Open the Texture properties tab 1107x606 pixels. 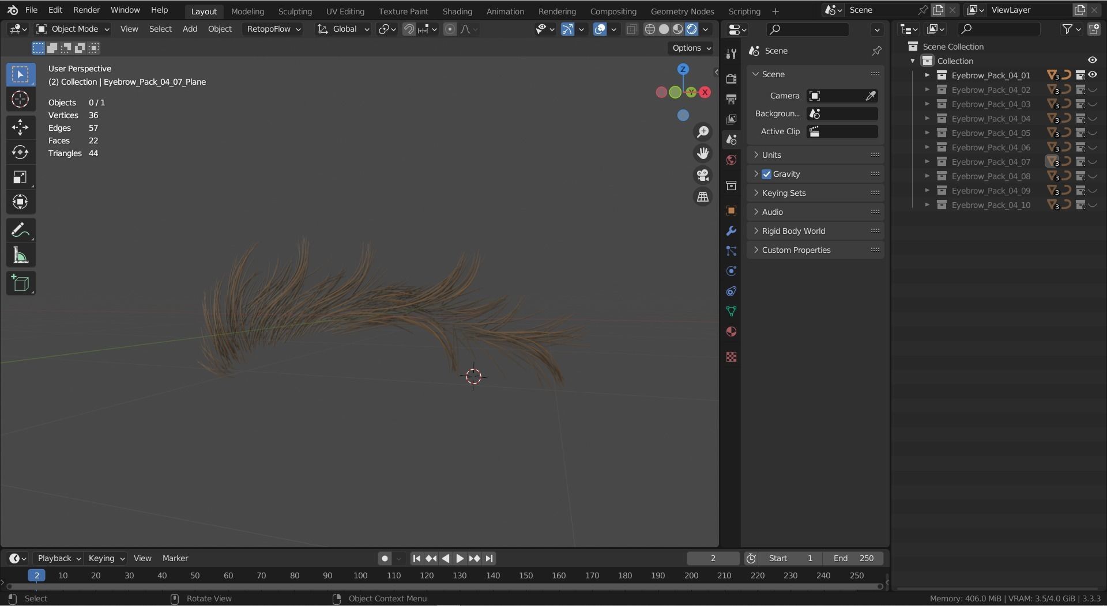pyautogui.click(x=731, y=357)
